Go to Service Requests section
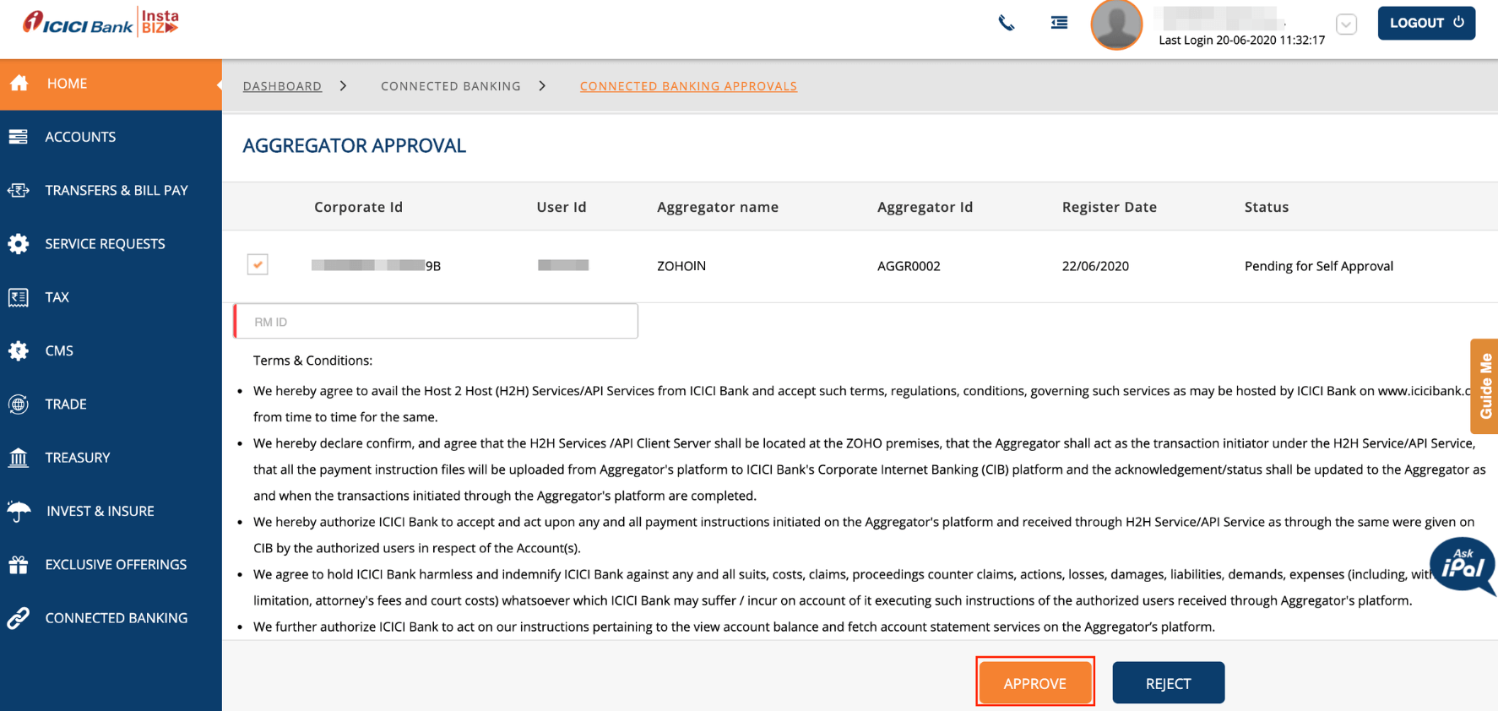Image resolution: width=1498 pixels, height=711 pixels. pos(105,244)
